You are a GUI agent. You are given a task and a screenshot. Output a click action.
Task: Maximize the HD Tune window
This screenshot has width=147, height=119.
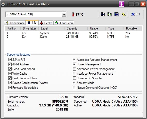(x=137, y=4)
